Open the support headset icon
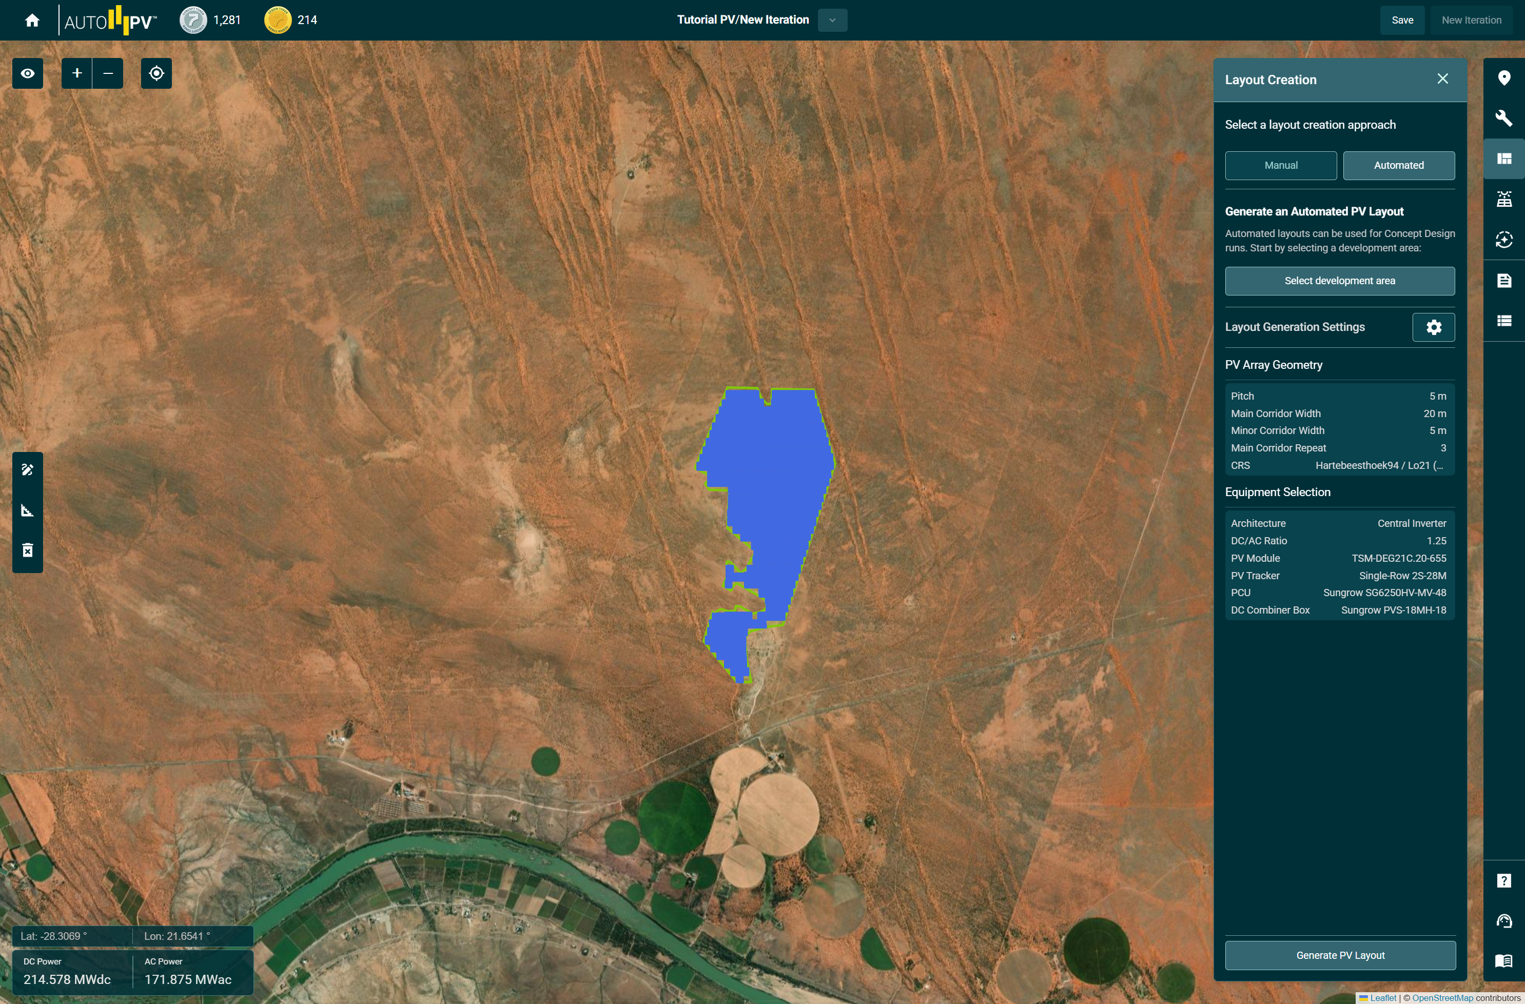1525x1004 pixels. point(1503,921)
